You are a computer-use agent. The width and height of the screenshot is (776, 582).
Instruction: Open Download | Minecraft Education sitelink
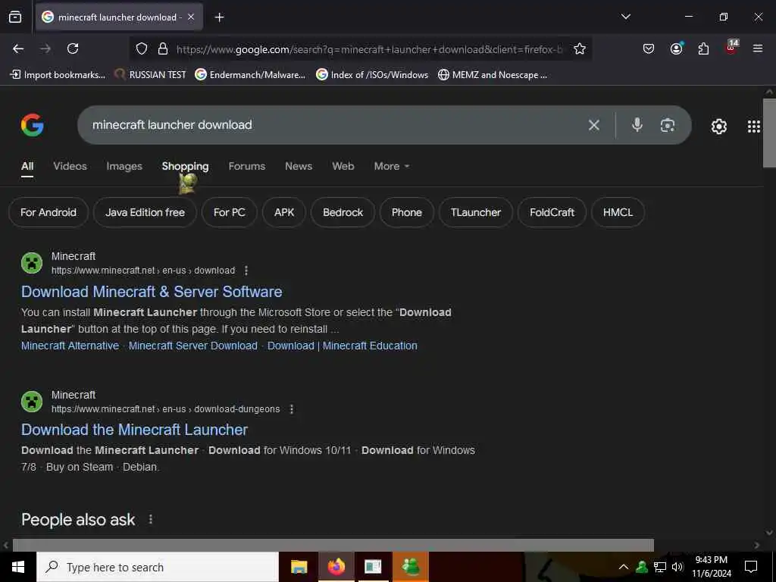(343, 346)
